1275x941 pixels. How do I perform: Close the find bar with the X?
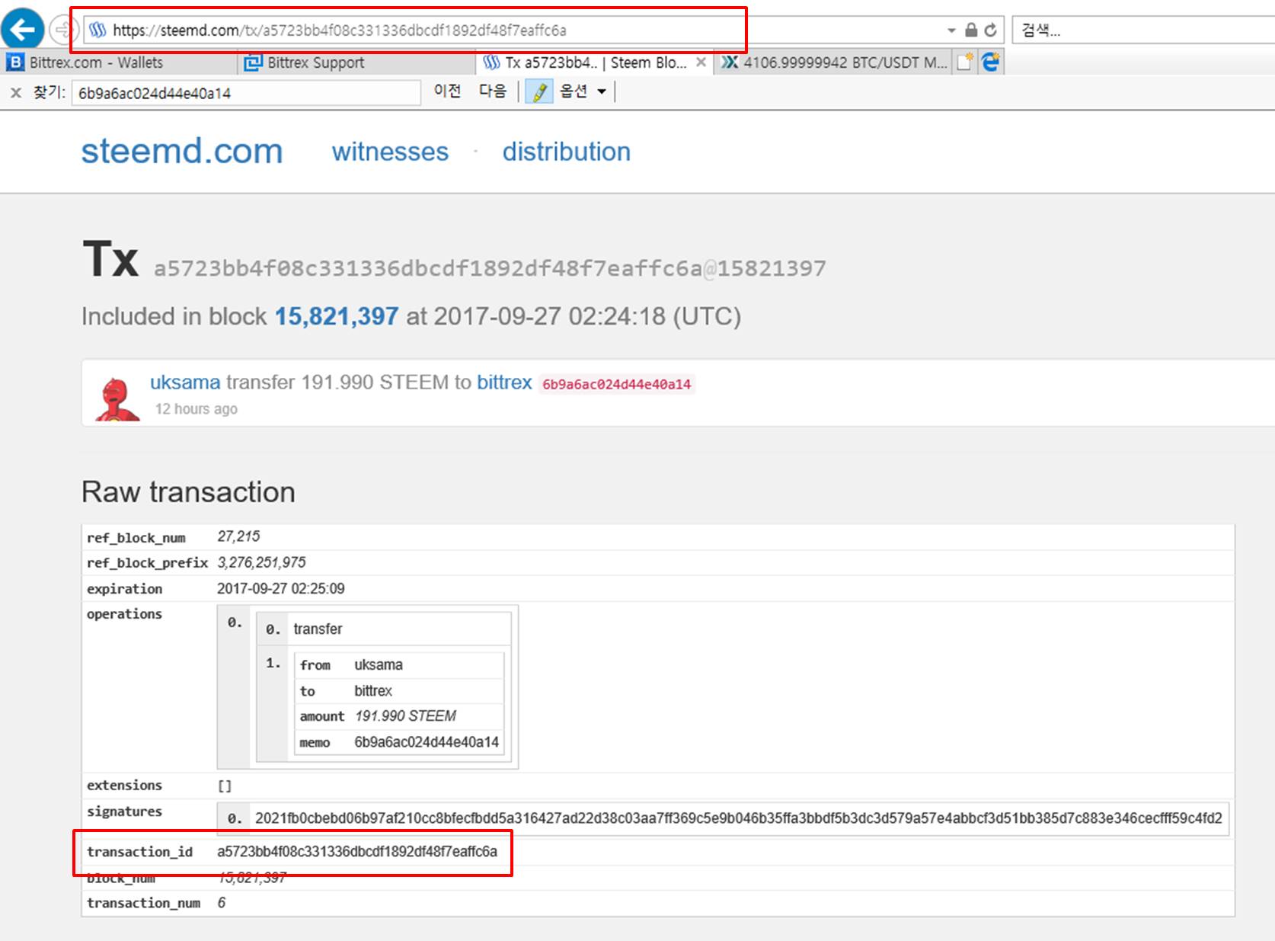pos(15,93)
